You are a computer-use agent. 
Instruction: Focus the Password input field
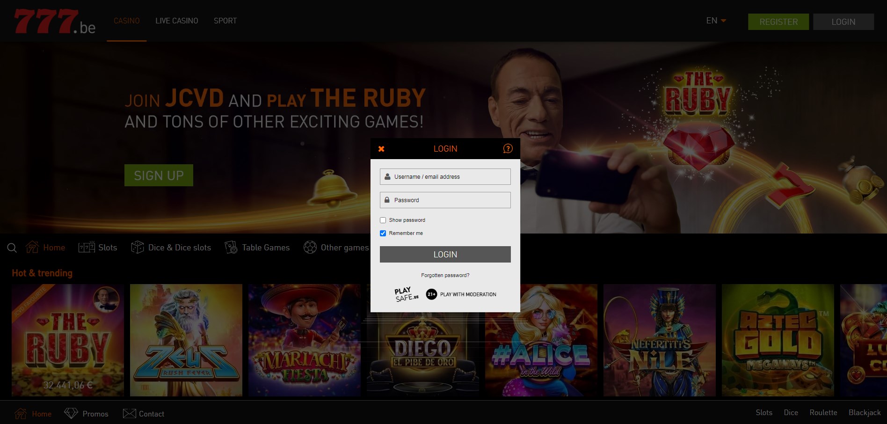pyautogui.click(x=445, y=200)
